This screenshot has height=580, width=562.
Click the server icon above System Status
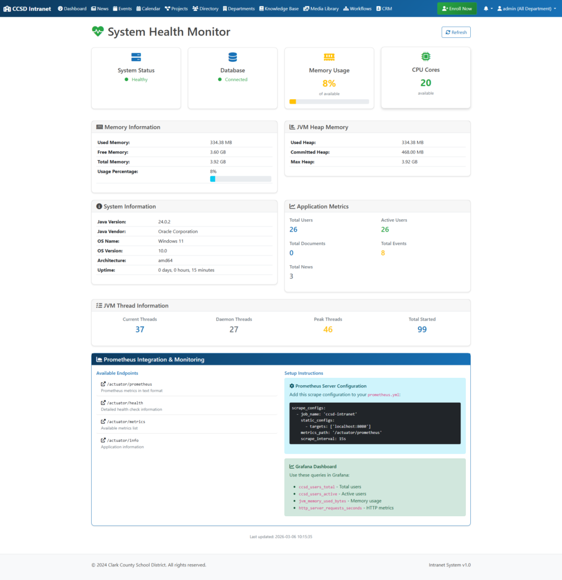coord(136,57)
